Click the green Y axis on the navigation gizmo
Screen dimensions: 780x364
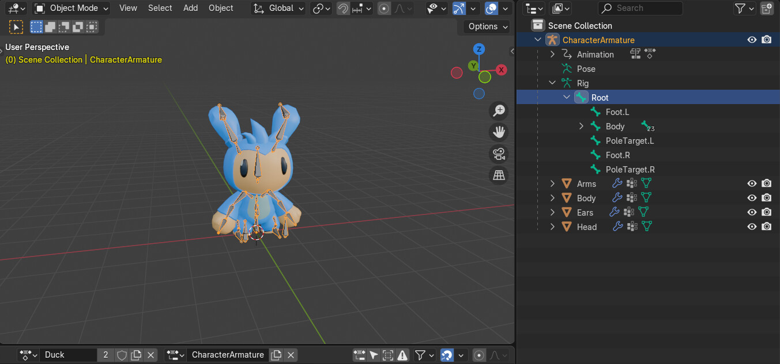coord(473,66)
